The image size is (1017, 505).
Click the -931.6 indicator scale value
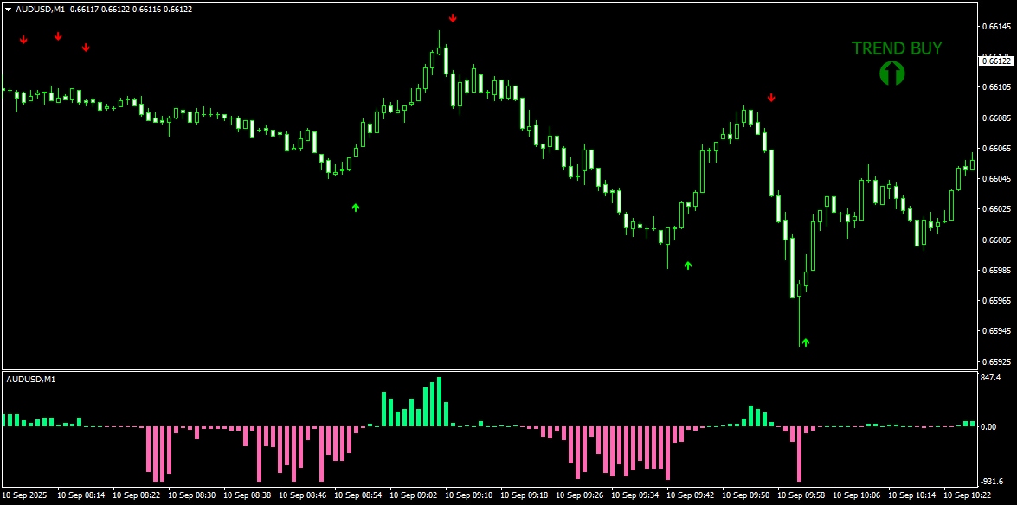pos(993,482)
